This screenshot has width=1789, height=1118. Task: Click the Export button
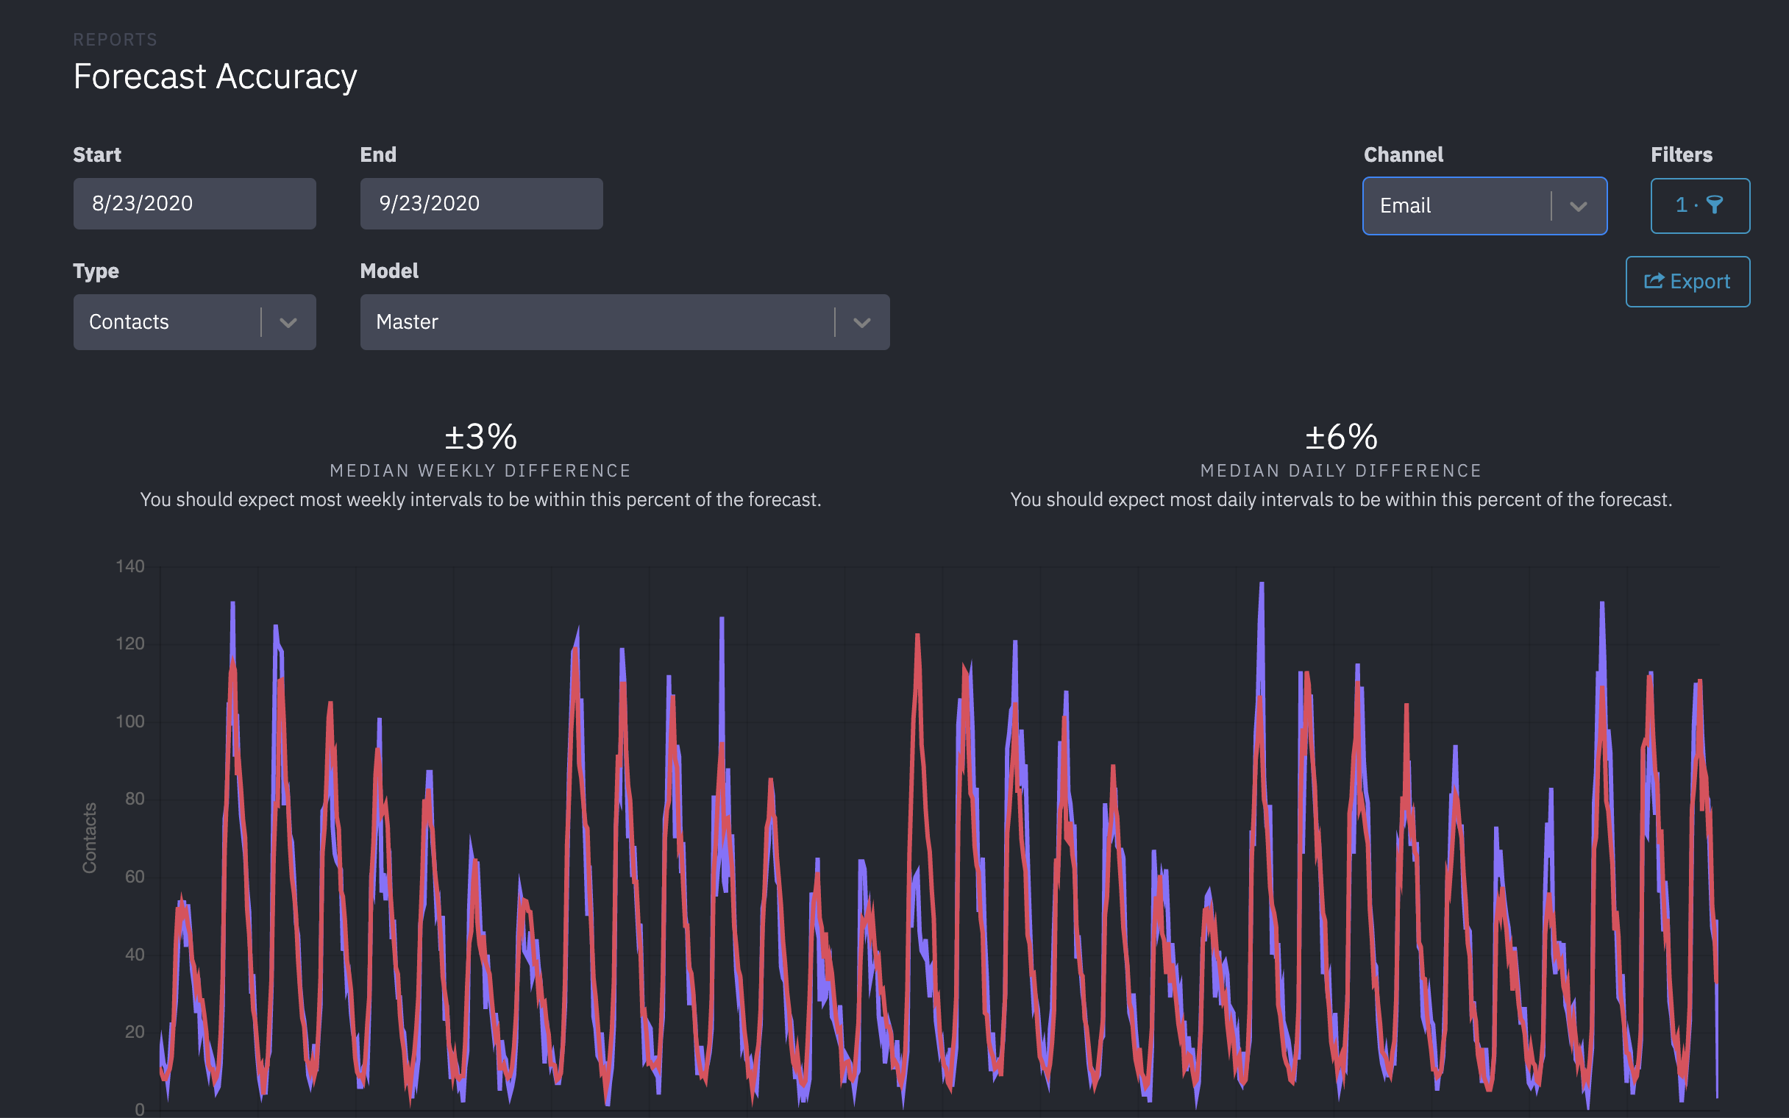click(1687, 281)
